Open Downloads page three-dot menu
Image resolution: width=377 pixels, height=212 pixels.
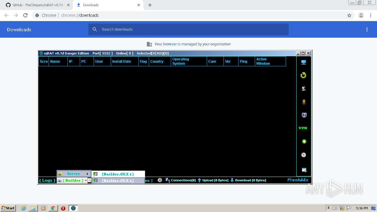(x=367, y=29)
